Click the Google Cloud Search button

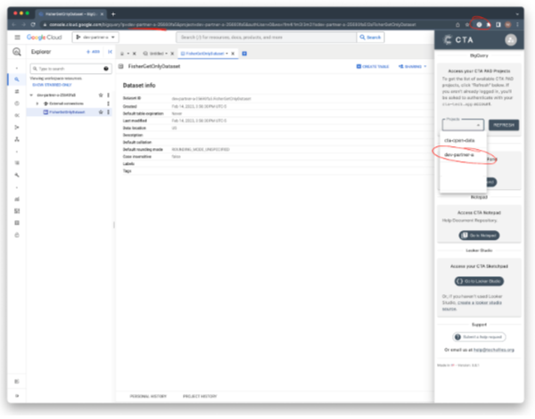coord(371,37)
